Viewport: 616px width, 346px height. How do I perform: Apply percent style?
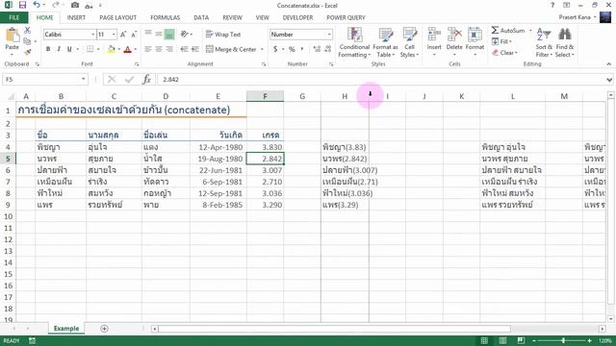pos(292,49)
